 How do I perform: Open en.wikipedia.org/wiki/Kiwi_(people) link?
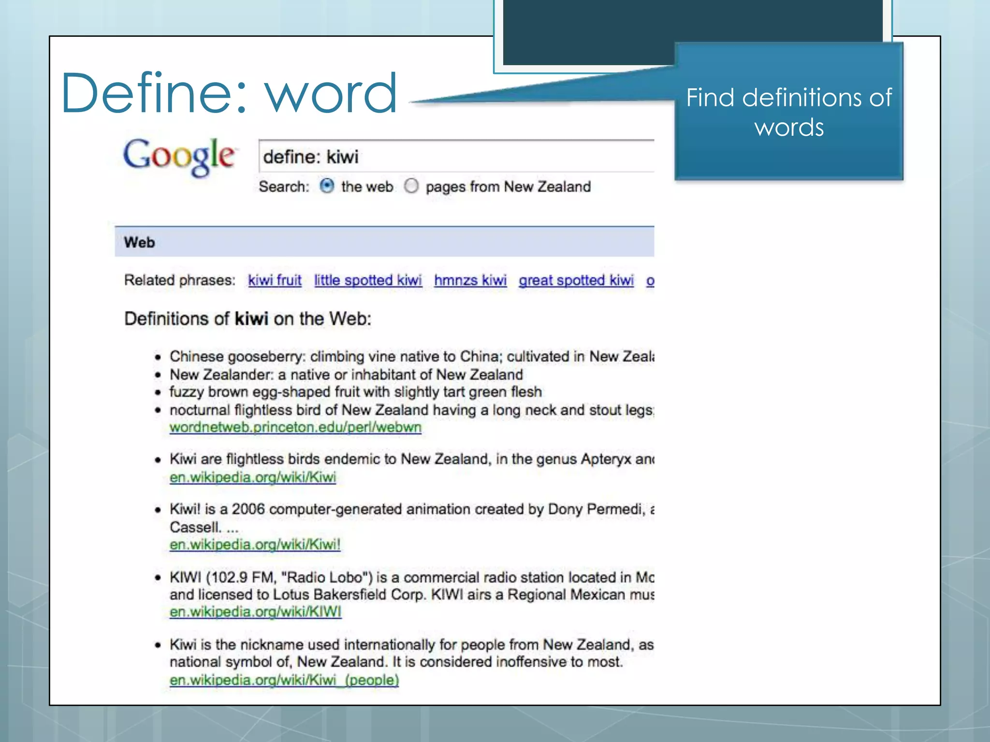pyautogui.click(x=284, y=680)
